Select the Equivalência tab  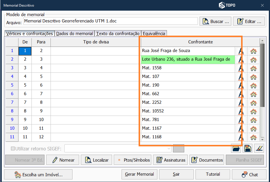point(154,34)
